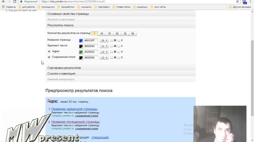Click the browser back arrow
The height and width of the screenshot is (142, 254).
4,2
